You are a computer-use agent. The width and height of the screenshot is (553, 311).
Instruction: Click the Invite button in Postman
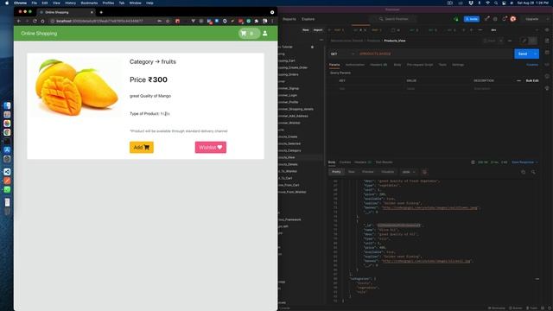(x=472, y=19)
